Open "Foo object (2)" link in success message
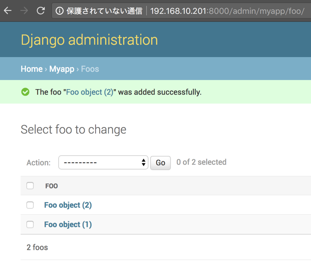 tap(90, 92)
